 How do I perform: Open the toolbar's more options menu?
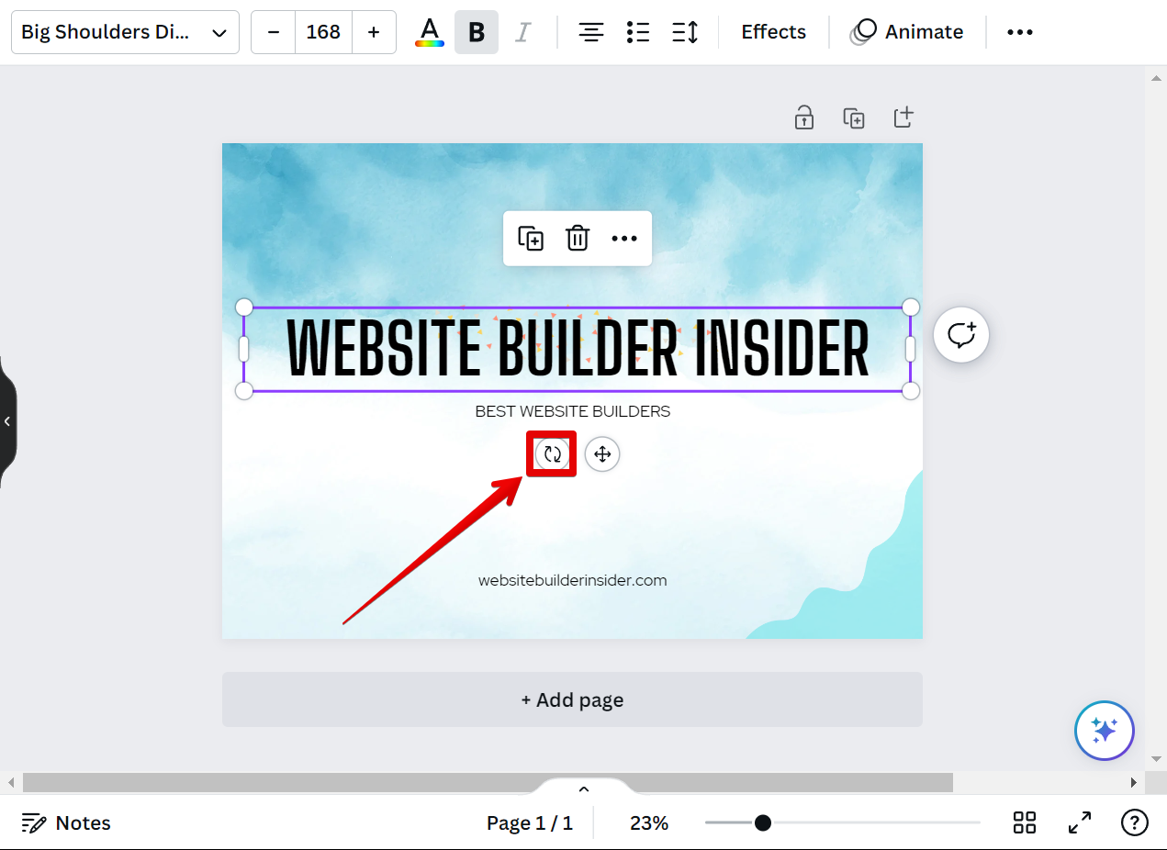click(1019, 32)
